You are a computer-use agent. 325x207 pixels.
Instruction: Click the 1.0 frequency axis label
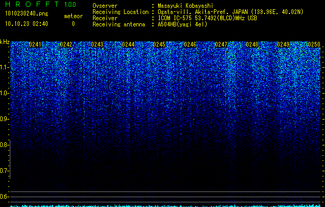4,93
